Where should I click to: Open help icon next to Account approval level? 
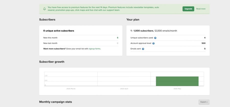153,43
